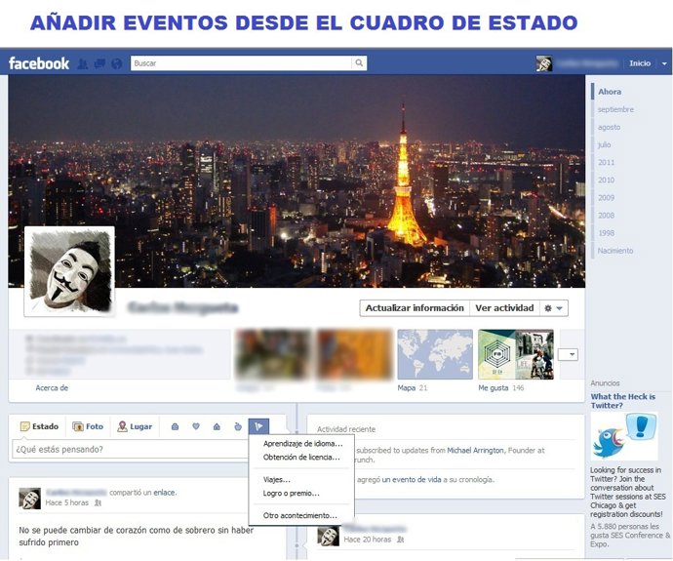Click Ver actividad button
The image size is (673, 561).
tap(504, 307)
